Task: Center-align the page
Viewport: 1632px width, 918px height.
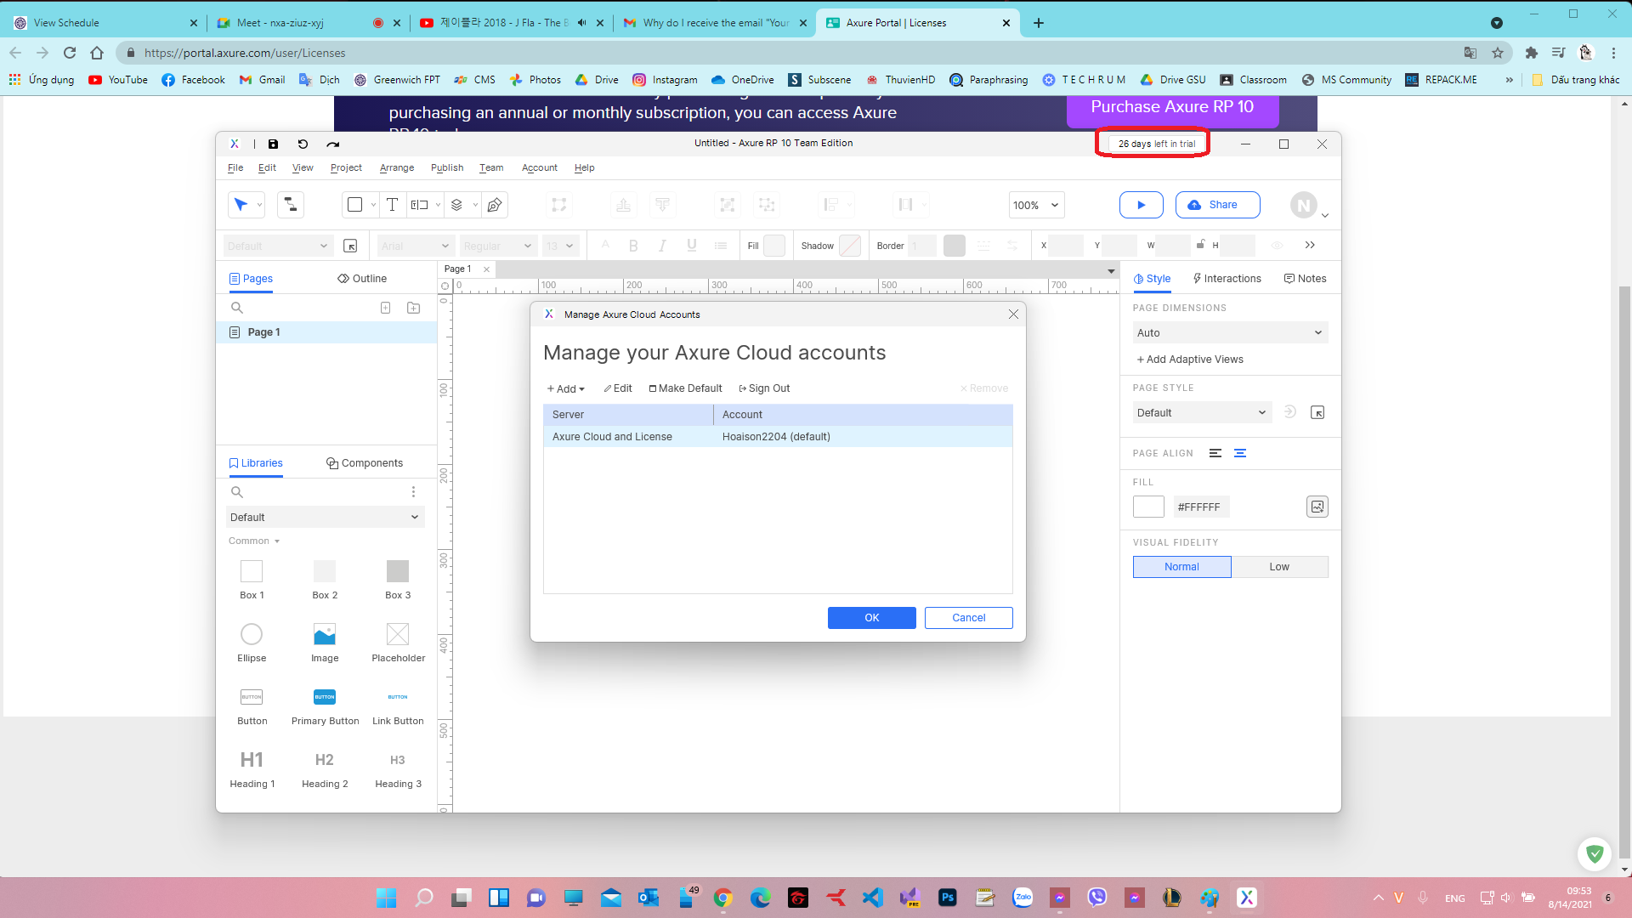Action: (x=1240, y=453)
